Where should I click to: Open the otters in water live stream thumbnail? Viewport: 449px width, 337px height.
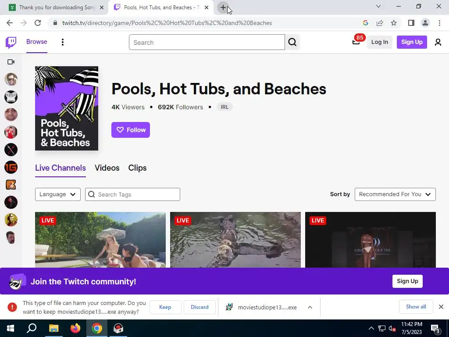click(x=235, y=240)
